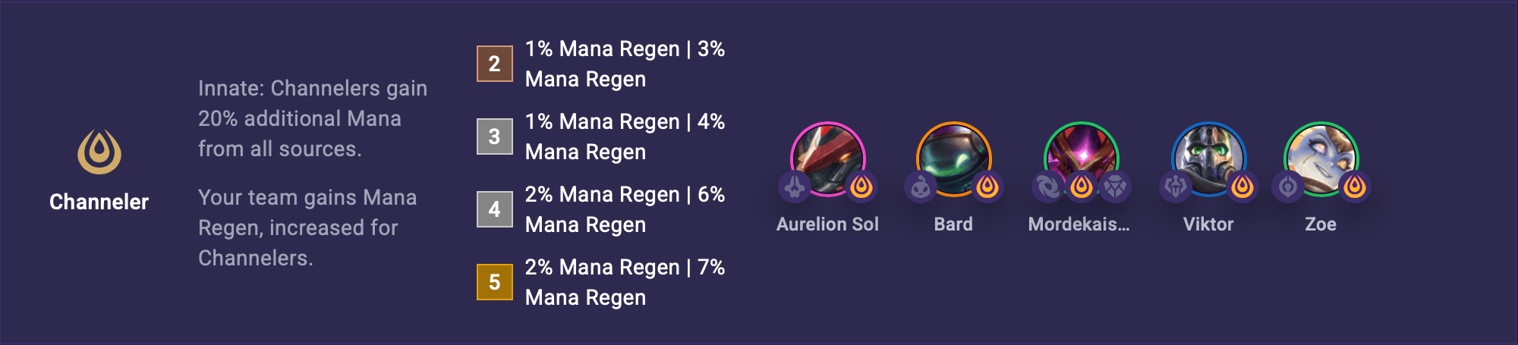
Task: Click Zoe's grey left trait badge
Action: click(1288, 187)
